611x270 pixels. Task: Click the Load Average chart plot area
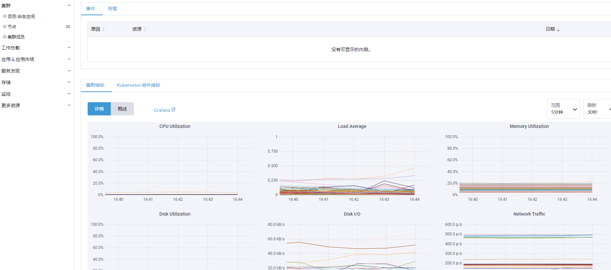[x=355, y=166]
